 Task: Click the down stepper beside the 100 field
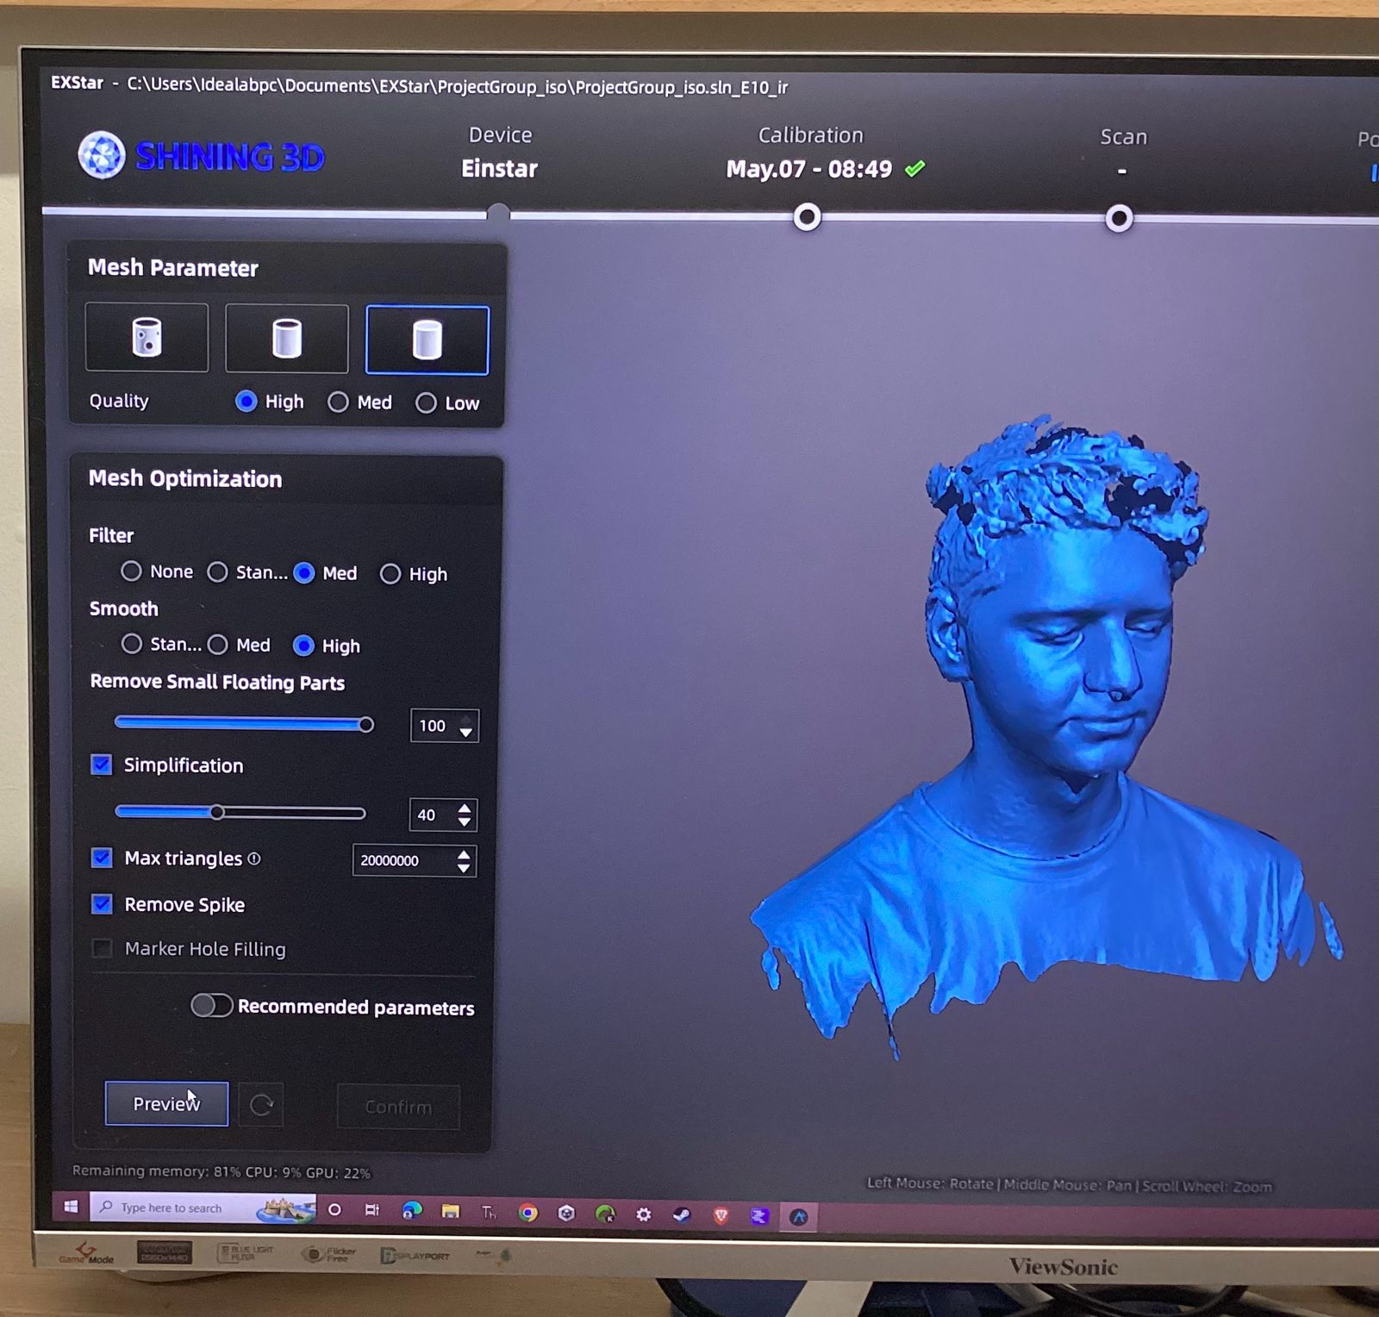point(465,734)
